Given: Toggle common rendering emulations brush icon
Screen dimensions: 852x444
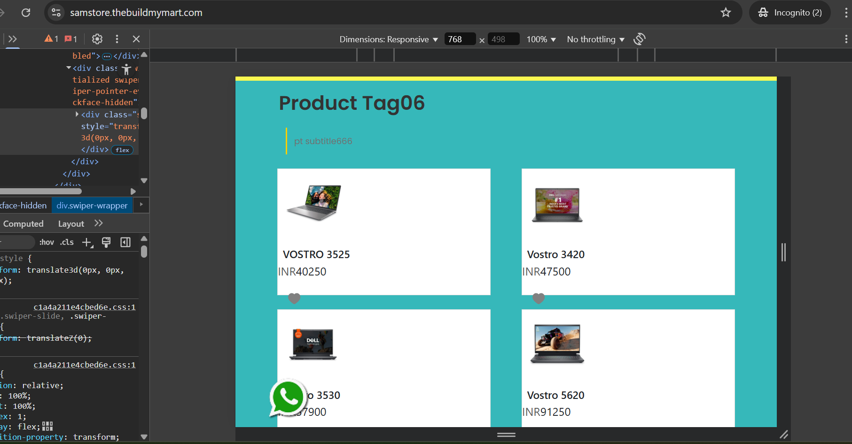Looking at the screenshot, I should pyautogui.click(x=106, y=242).
